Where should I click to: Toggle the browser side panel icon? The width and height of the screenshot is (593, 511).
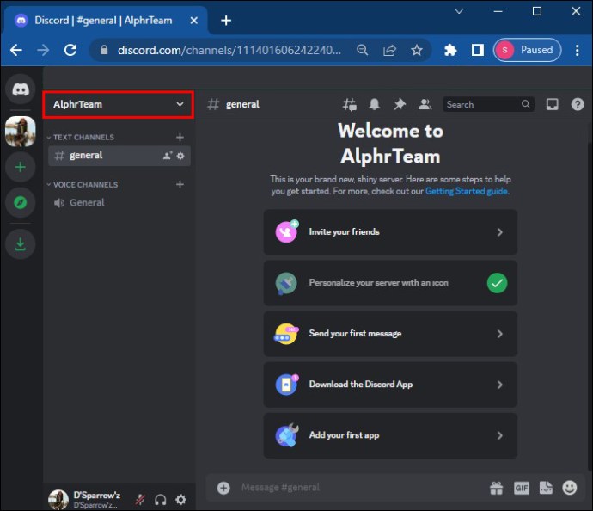477,50
